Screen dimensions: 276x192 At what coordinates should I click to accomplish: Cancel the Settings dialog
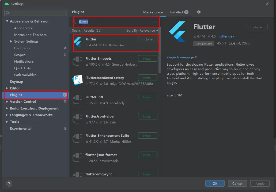[x=237, y=183]
